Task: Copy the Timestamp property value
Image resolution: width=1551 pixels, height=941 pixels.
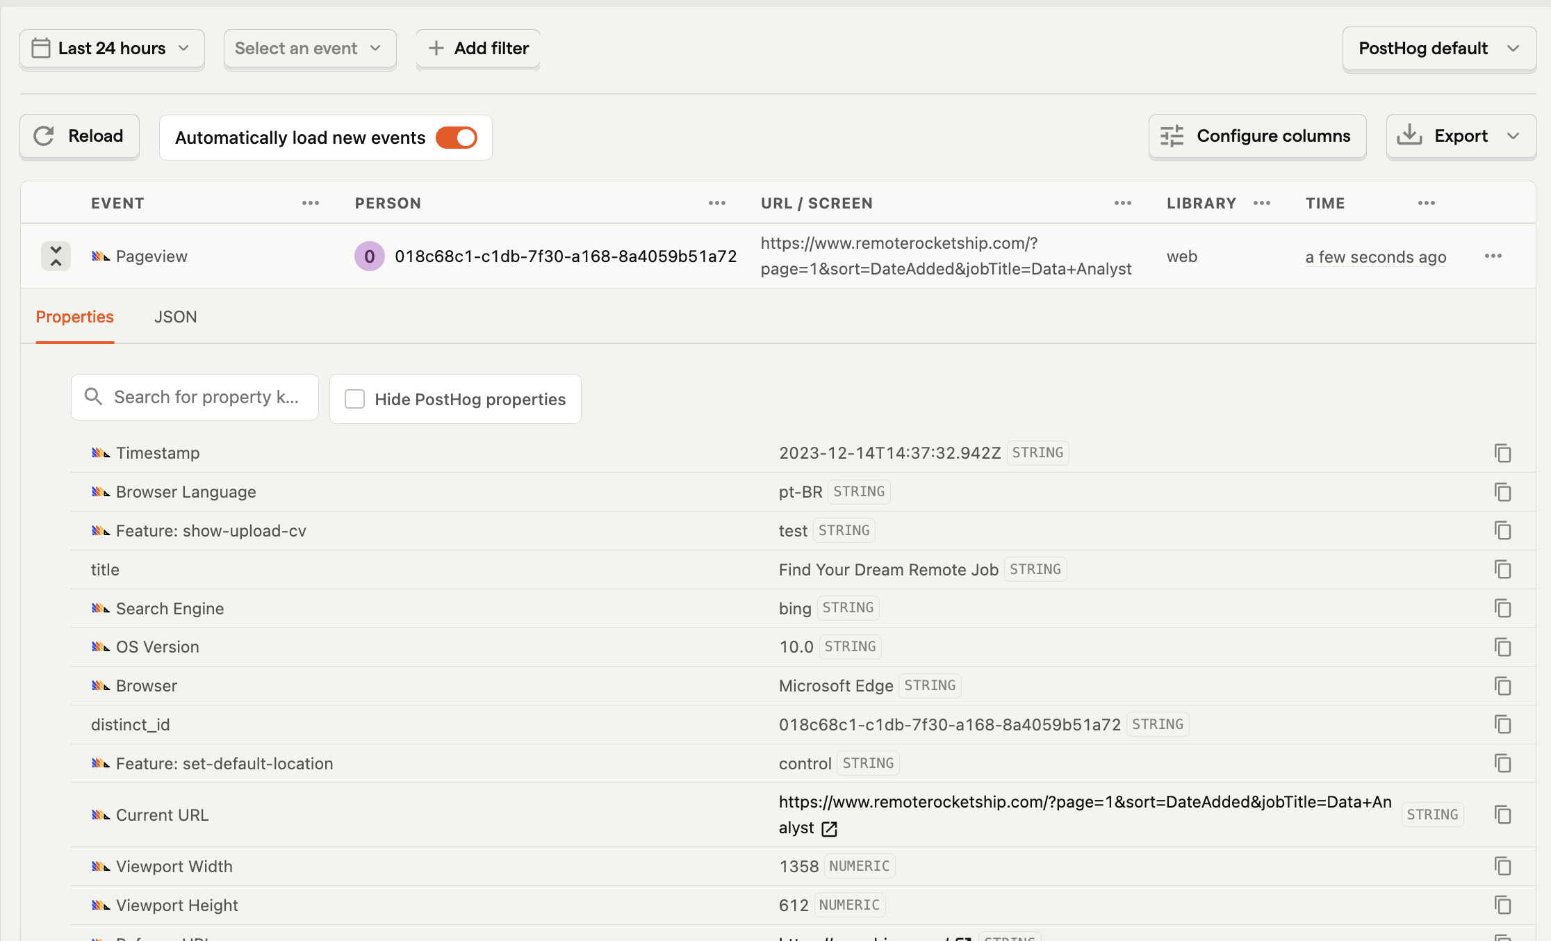Action: click(x=1502, y=453)
